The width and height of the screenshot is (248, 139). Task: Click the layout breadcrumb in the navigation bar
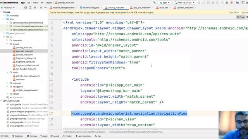pos(49,3)
